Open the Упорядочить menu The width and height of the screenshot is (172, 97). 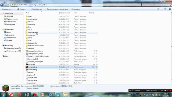pos(8,9)
